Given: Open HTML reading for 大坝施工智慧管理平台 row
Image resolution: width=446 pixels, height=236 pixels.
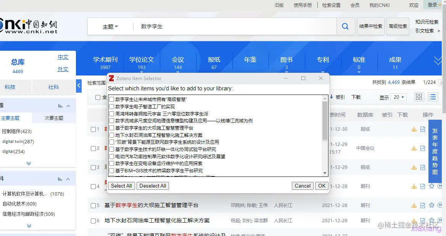Looking at the screenshot, I should [423, 205].
